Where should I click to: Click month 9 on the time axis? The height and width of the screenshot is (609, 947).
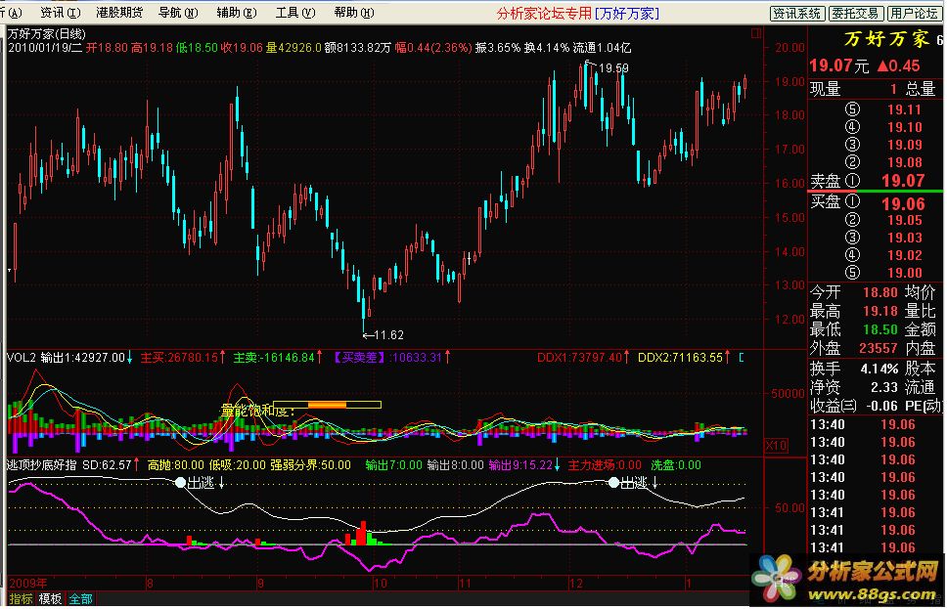tap(260, 584)
